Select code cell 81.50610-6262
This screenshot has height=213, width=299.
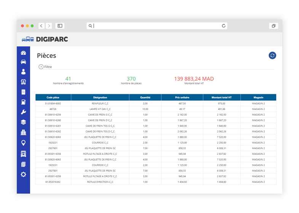point(53,131)
